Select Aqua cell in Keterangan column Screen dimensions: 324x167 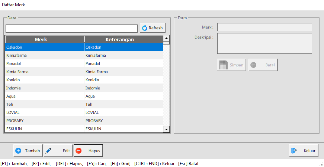[x=124, y=96]
